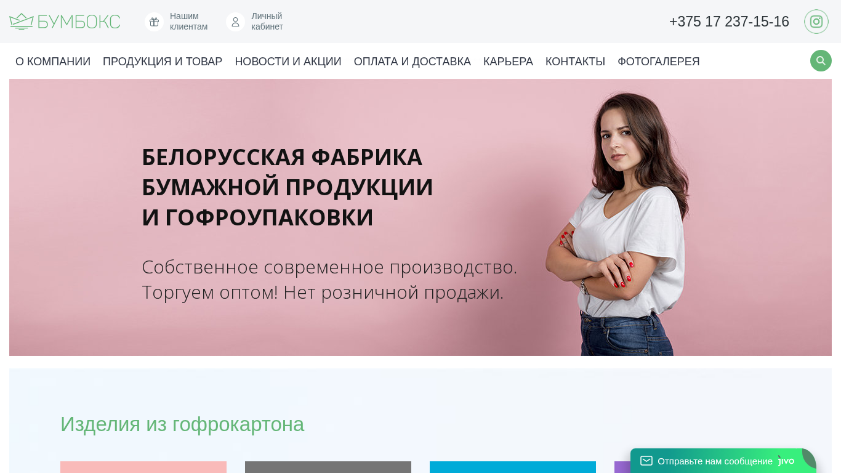The image size is (841, 473).
Task: Open the ПРОДУКЦИЯ И ТОВАР menu item
Action: click(163, 62)
